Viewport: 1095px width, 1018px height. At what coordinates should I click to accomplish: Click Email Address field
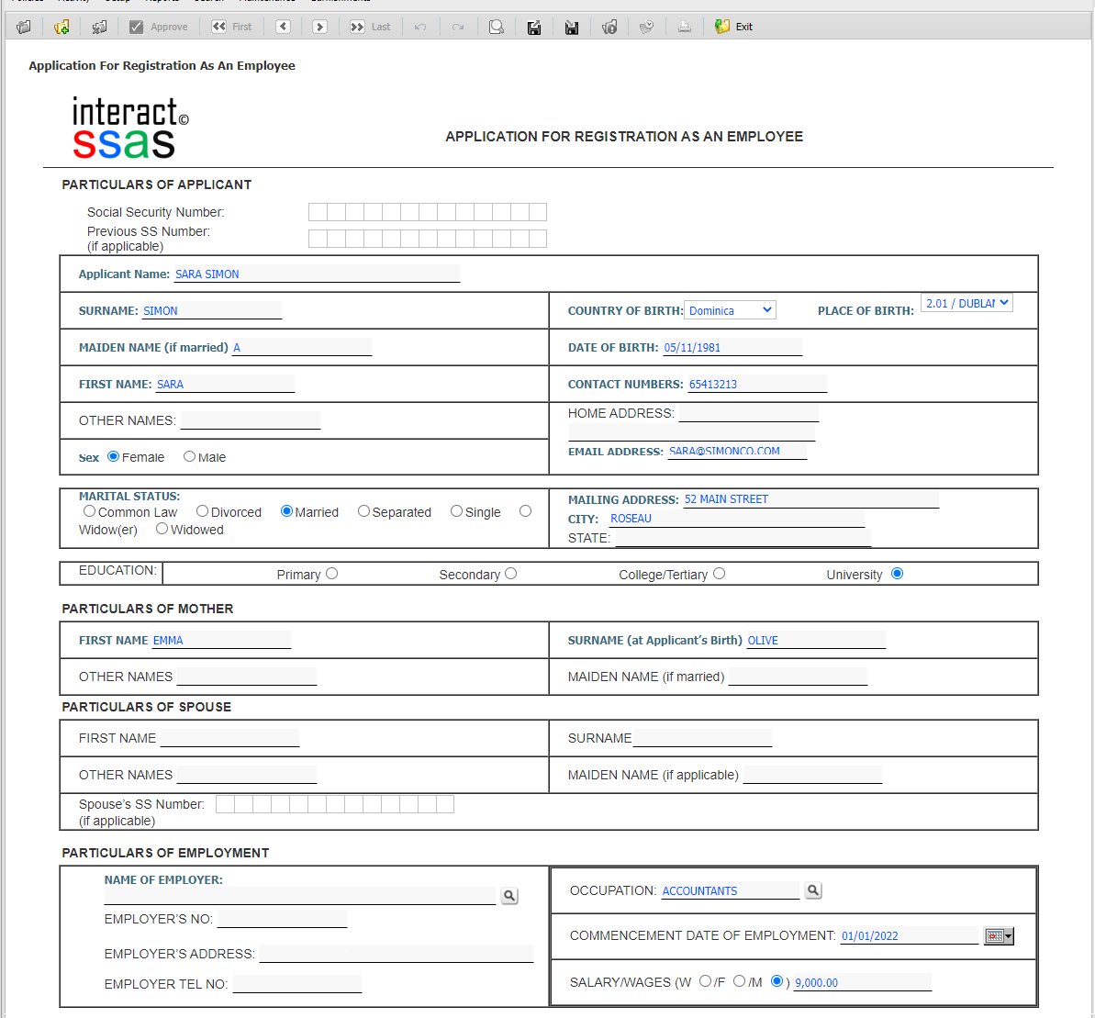pos(737,451)
